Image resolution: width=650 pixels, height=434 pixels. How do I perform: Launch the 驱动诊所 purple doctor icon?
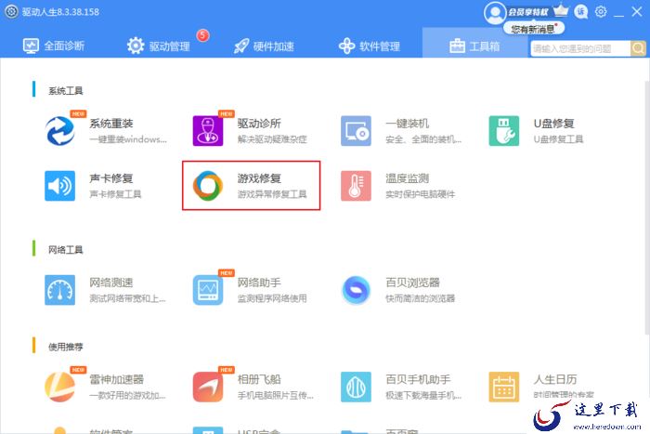click(x=208, y=131)
